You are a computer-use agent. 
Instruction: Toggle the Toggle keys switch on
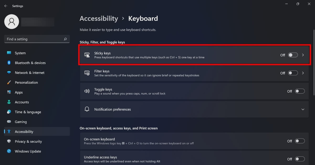tap(300, 91)
